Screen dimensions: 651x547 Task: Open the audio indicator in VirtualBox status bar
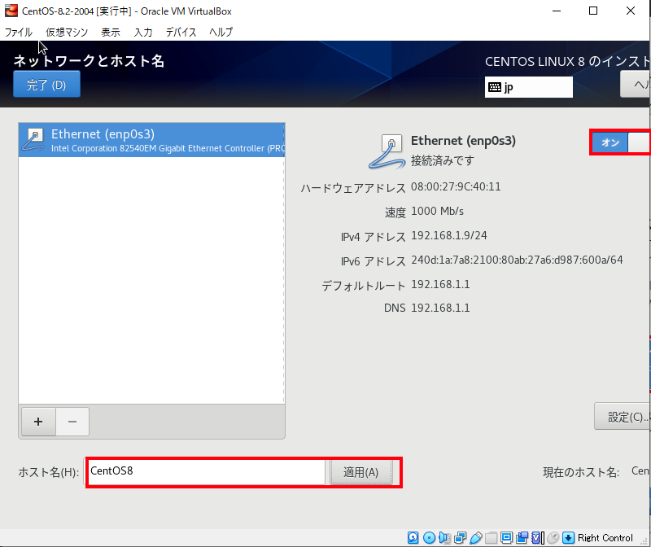[444, 538]
